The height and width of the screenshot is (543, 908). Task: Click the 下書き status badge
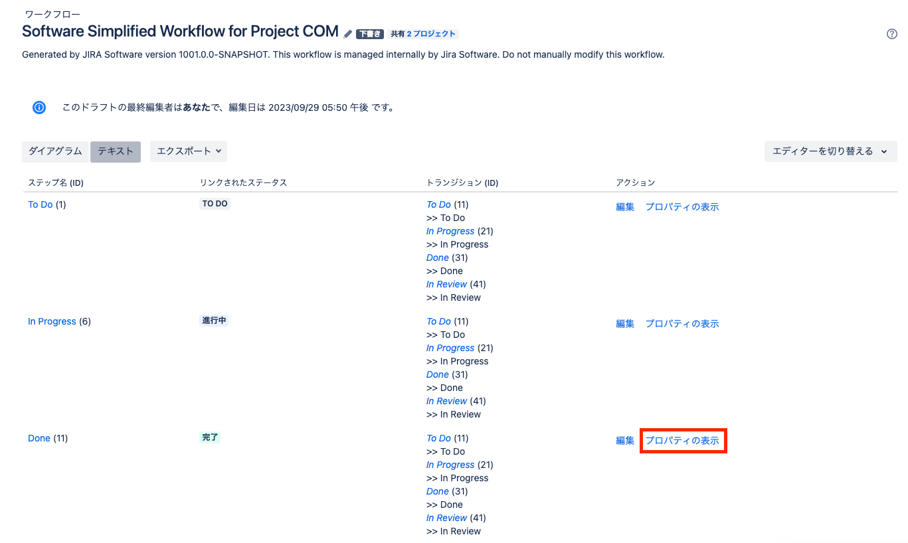point(370,34)
